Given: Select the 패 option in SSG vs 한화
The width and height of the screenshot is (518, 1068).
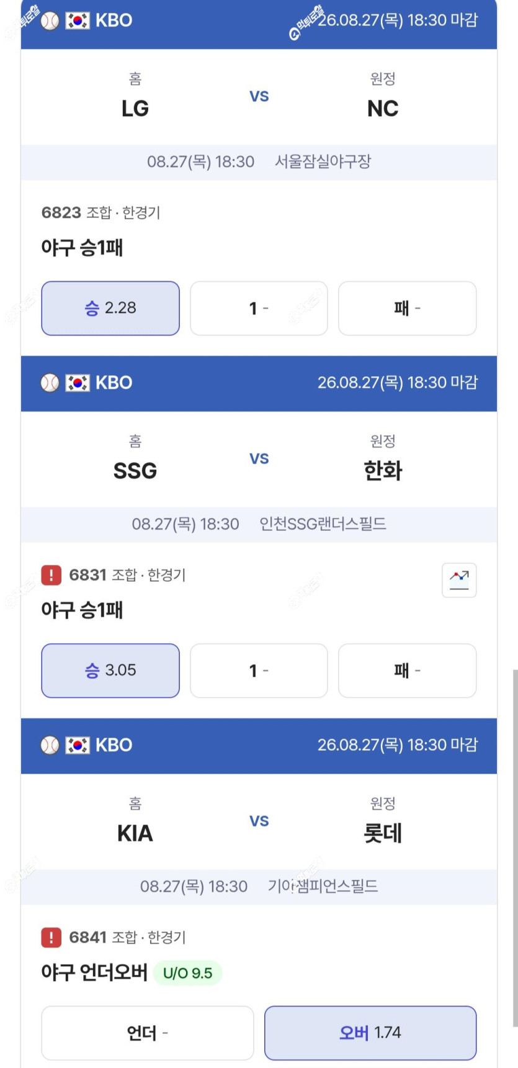Looking at the screenshot, I should pos(408,671).
